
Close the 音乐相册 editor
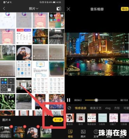pos(69,9)
